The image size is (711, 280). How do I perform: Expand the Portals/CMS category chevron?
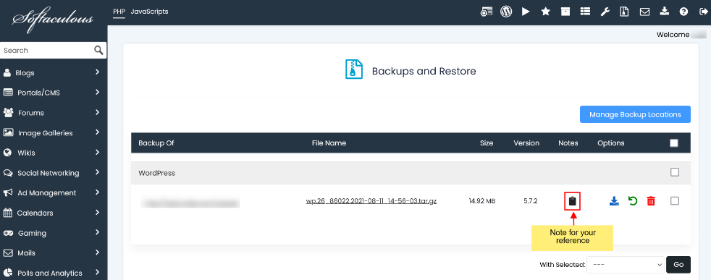pos(98,92)
